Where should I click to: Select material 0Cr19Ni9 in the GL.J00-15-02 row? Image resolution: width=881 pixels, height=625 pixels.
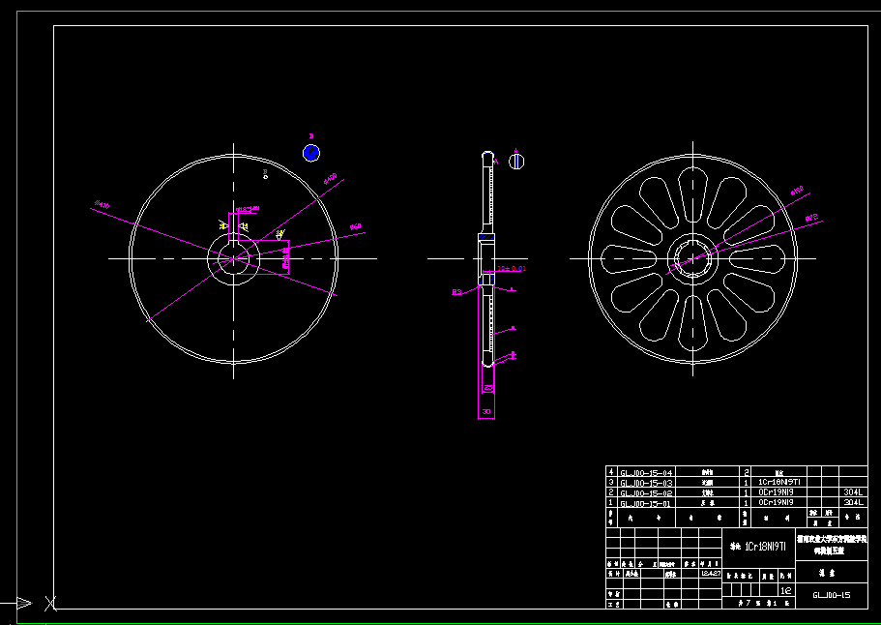pyautogui.click(x=776, y=492)
